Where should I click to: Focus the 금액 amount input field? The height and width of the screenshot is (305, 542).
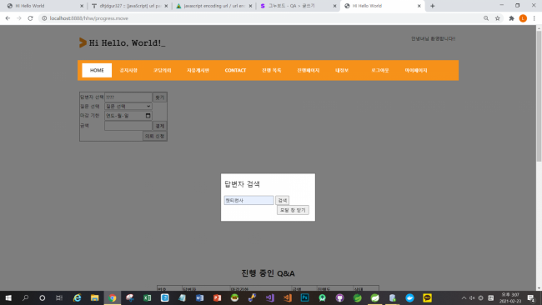click(128, 126)
